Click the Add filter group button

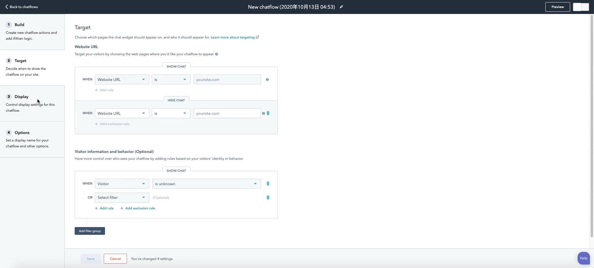point(90,231)
